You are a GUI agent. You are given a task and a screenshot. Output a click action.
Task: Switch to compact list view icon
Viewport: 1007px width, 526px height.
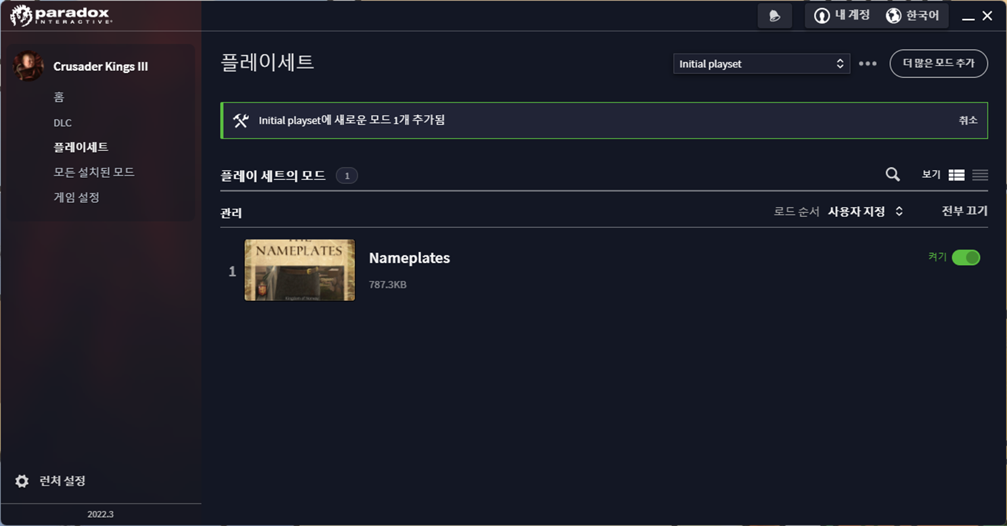pyautogui.click(x=980, y=175)
